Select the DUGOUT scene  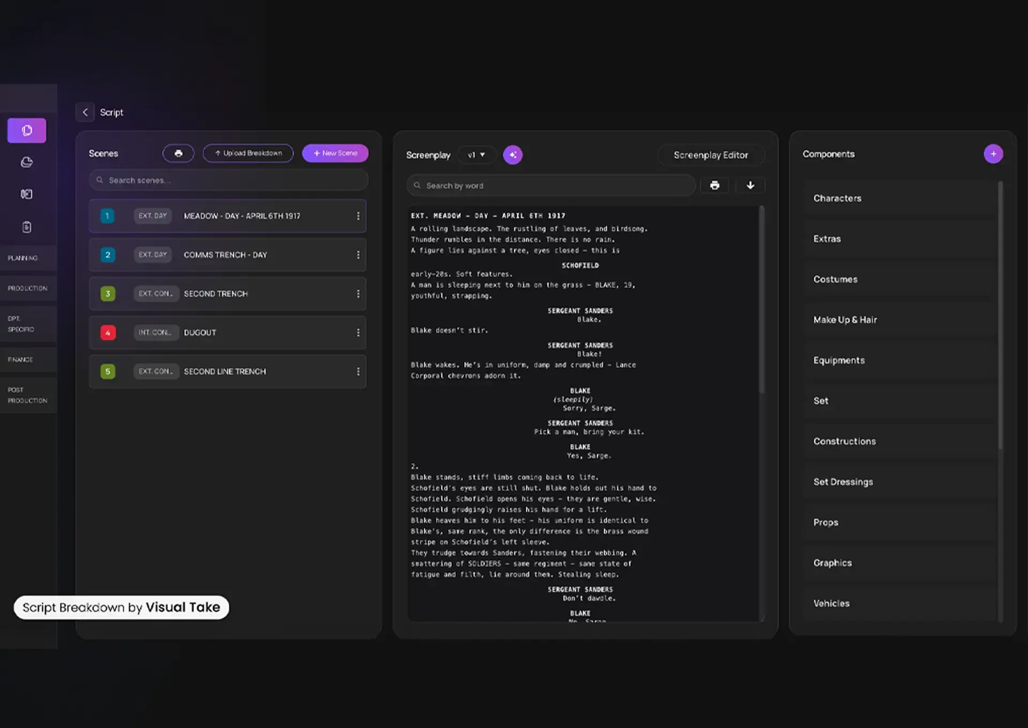click(228, 332)
